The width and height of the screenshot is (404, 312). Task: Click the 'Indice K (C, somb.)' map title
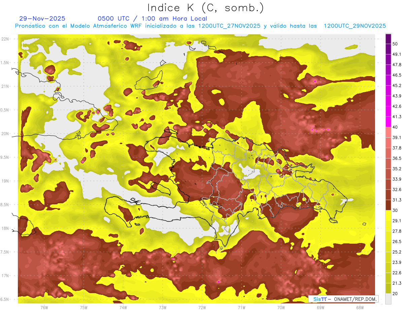206,8
